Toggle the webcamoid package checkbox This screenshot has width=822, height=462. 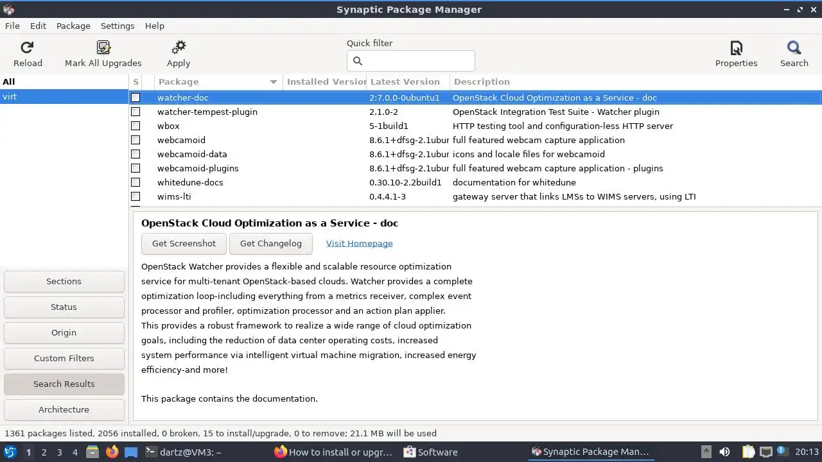136,140
